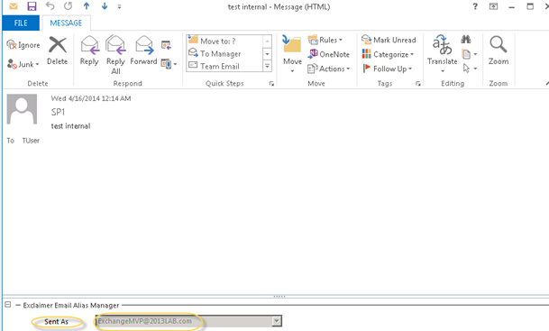Open the Move folder dropdown
This screenshot has width=549, height=331.
[292, 54]
